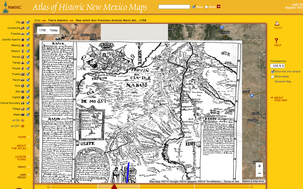303x189 pixels.
Task: Select the 1758 map tab
Action: click(42, 30)
